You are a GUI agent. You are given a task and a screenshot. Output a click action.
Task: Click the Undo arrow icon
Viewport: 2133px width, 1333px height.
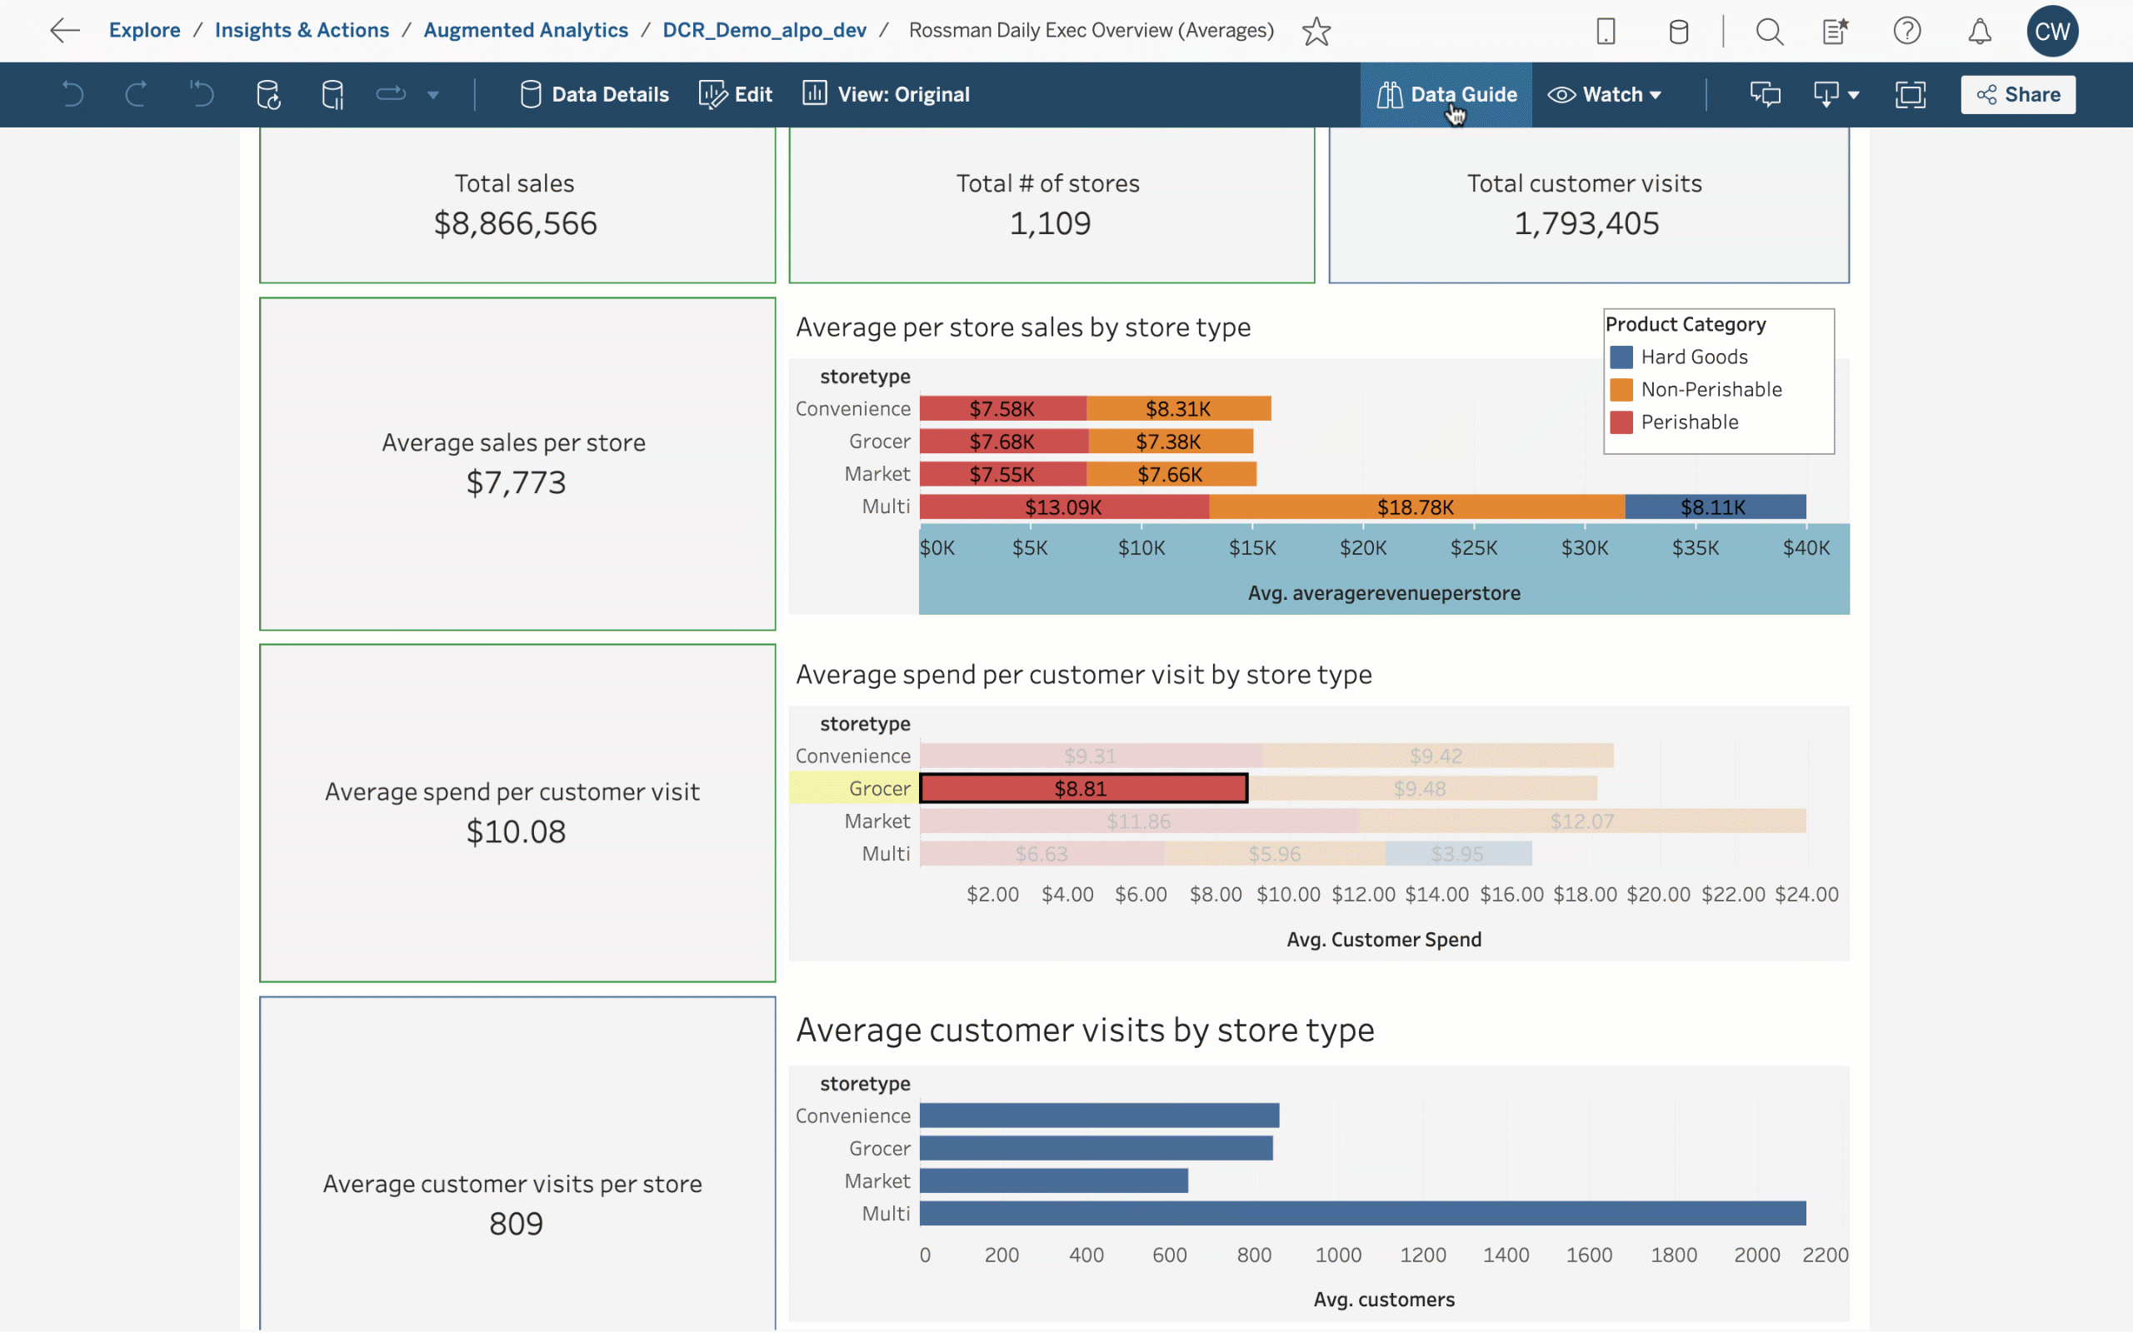coord(72,93)
